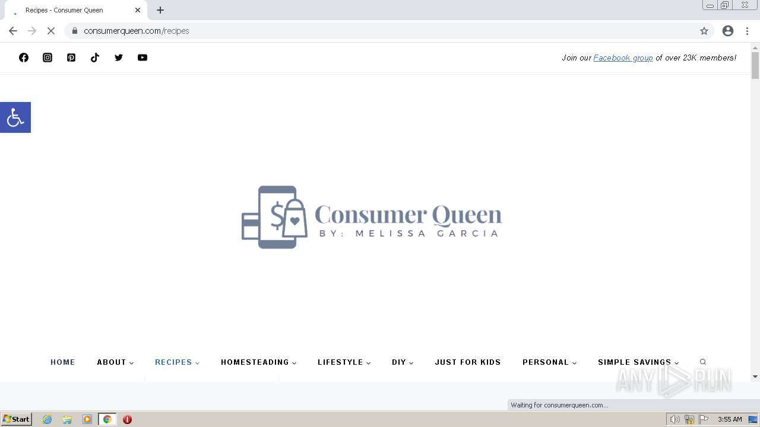Open a new browser tab
760x427 pixels.
160,10
